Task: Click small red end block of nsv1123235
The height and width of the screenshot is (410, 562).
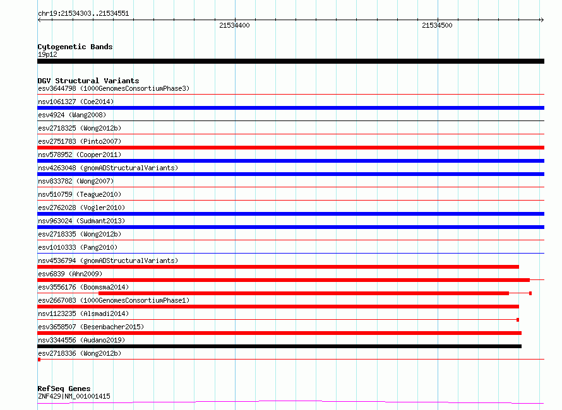Action: click(518, 320)
